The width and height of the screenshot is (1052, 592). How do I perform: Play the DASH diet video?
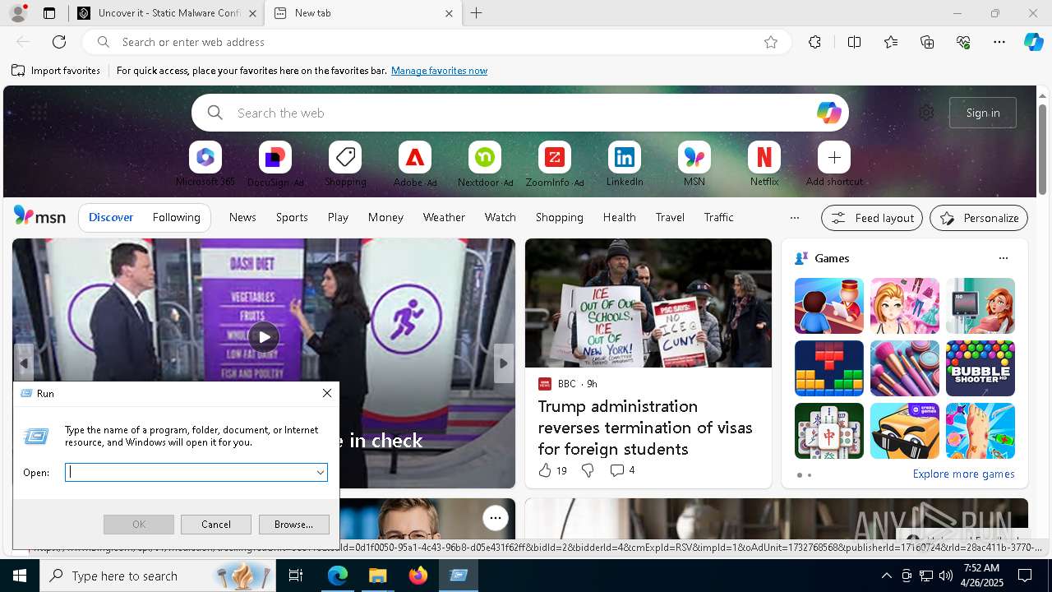264,337
